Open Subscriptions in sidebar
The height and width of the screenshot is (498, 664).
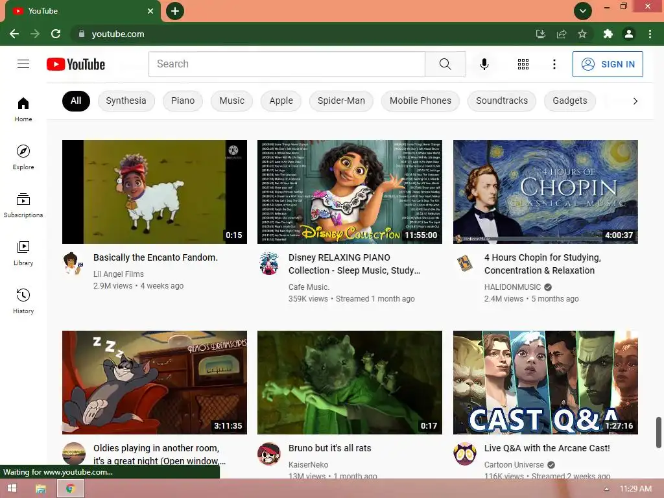coord(23,206)
